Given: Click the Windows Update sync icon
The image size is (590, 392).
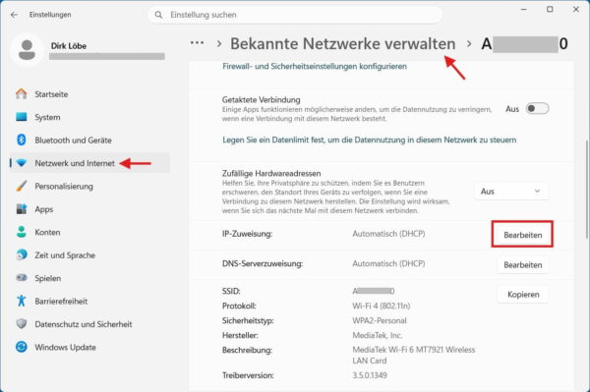Looking at the screenshot, I should 22,347.
